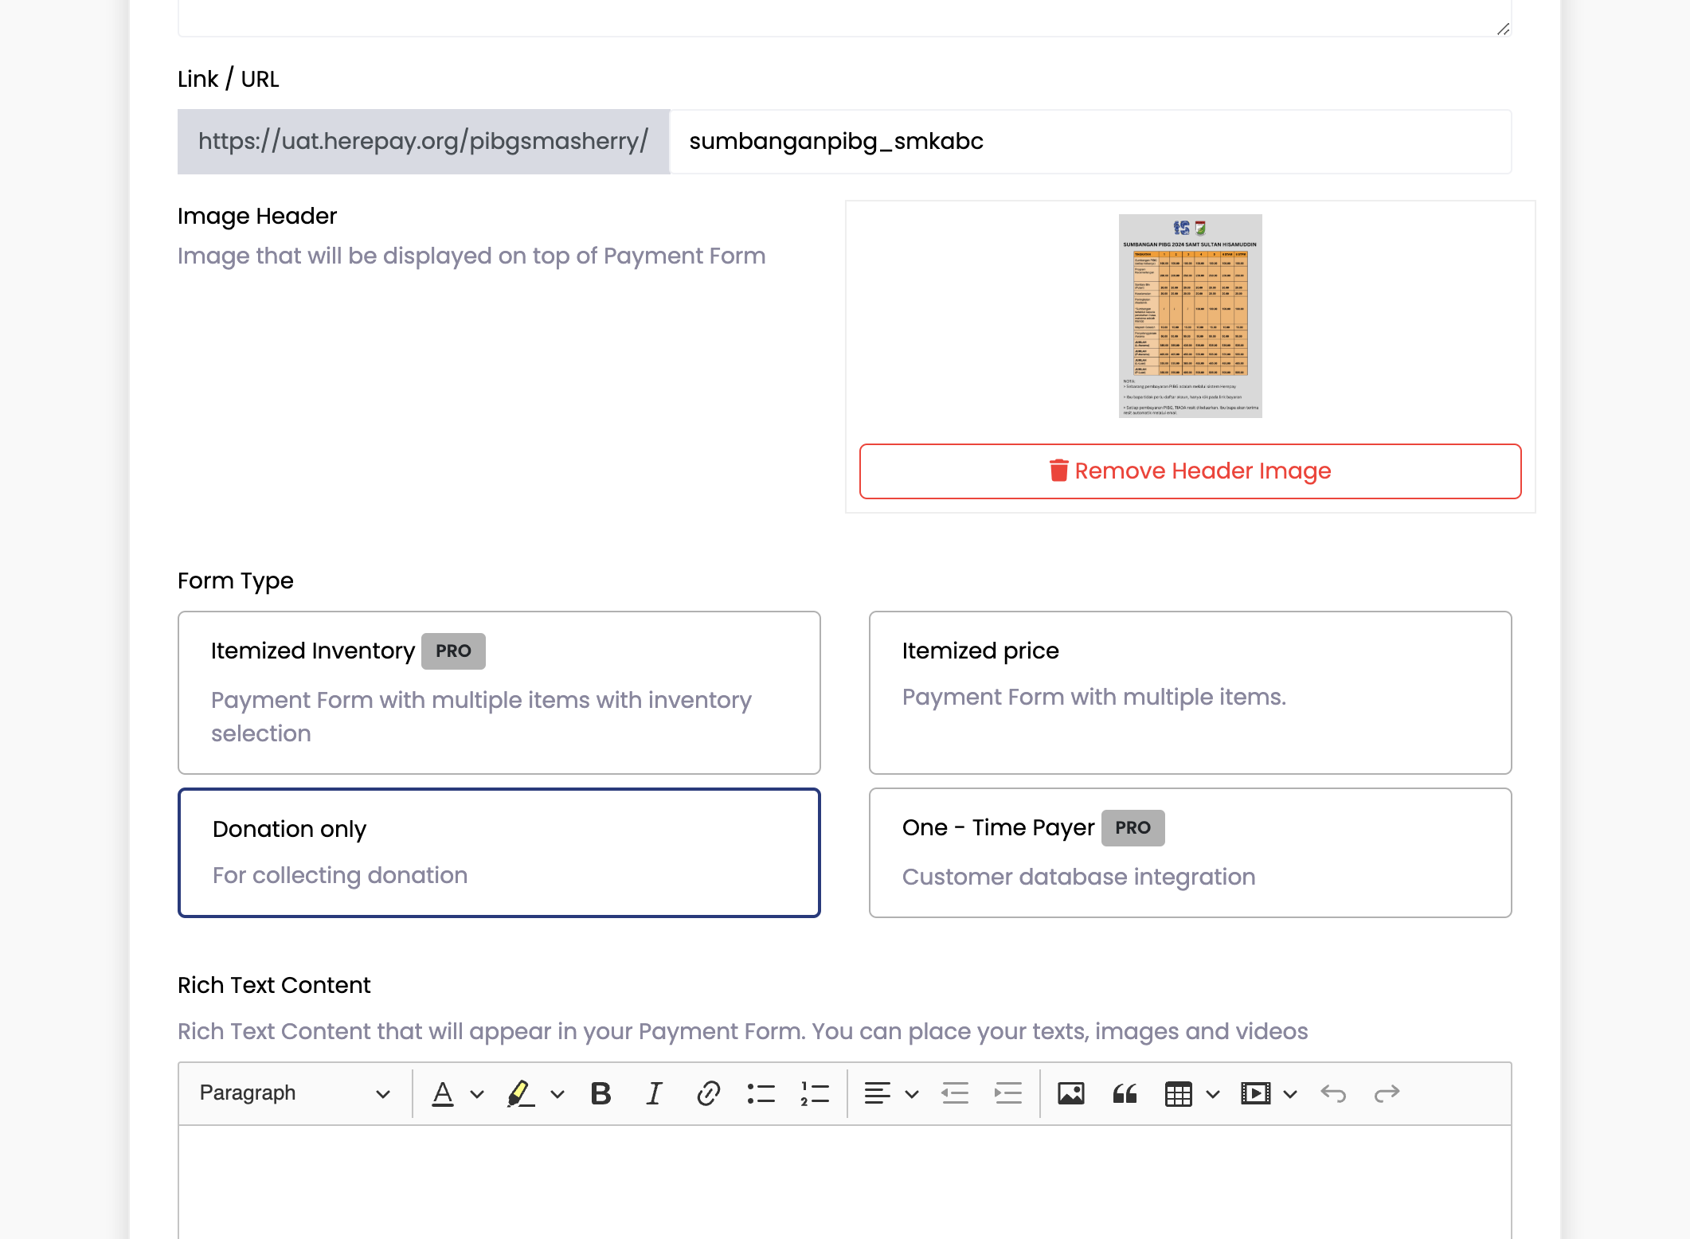Create a bulleted list
This screenshot has width=1690, height=1239.
point(761,1093)
